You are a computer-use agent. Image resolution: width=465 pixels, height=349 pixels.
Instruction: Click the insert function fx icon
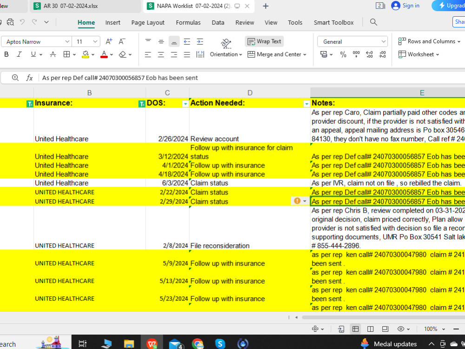pos(29,78)
